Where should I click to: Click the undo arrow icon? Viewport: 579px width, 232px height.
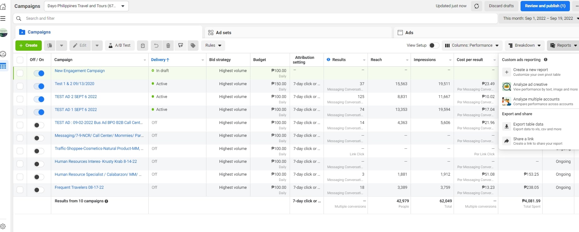point(156,45)
